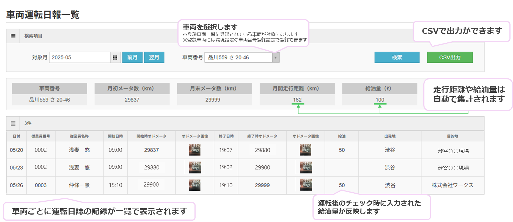Open start odometer image for 05/20
This screenshot has height=222, width=513.
[195, 150]
